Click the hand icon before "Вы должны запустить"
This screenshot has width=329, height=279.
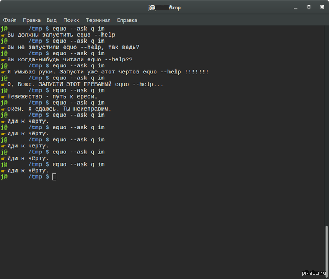[3, 35]
